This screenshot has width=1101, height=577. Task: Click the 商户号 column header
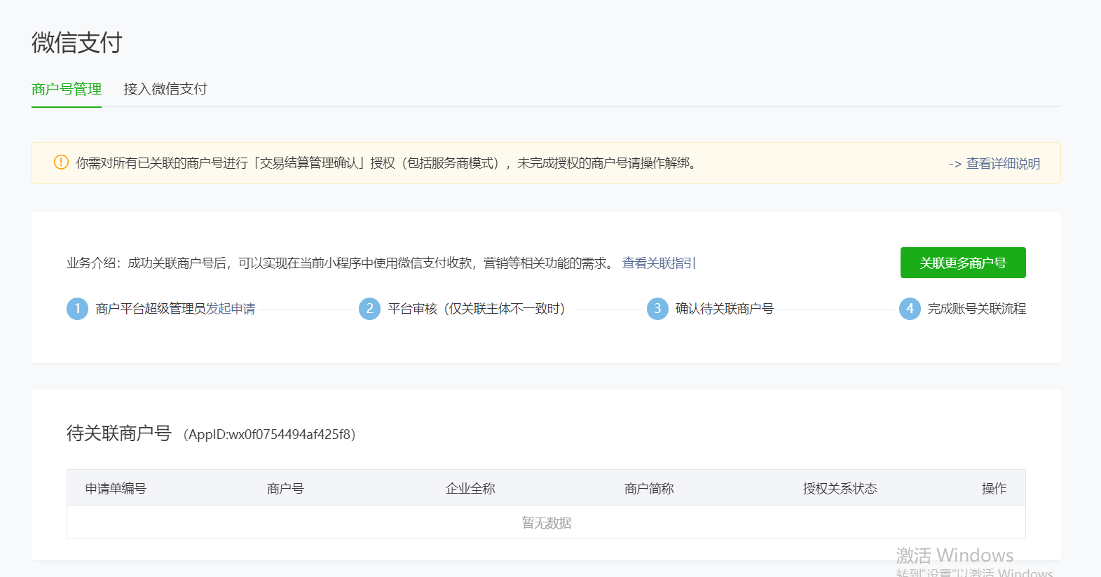coord(285,488)
